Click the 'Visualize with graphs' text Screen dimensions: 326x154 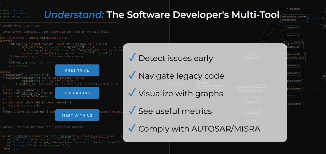pos(181,94)
